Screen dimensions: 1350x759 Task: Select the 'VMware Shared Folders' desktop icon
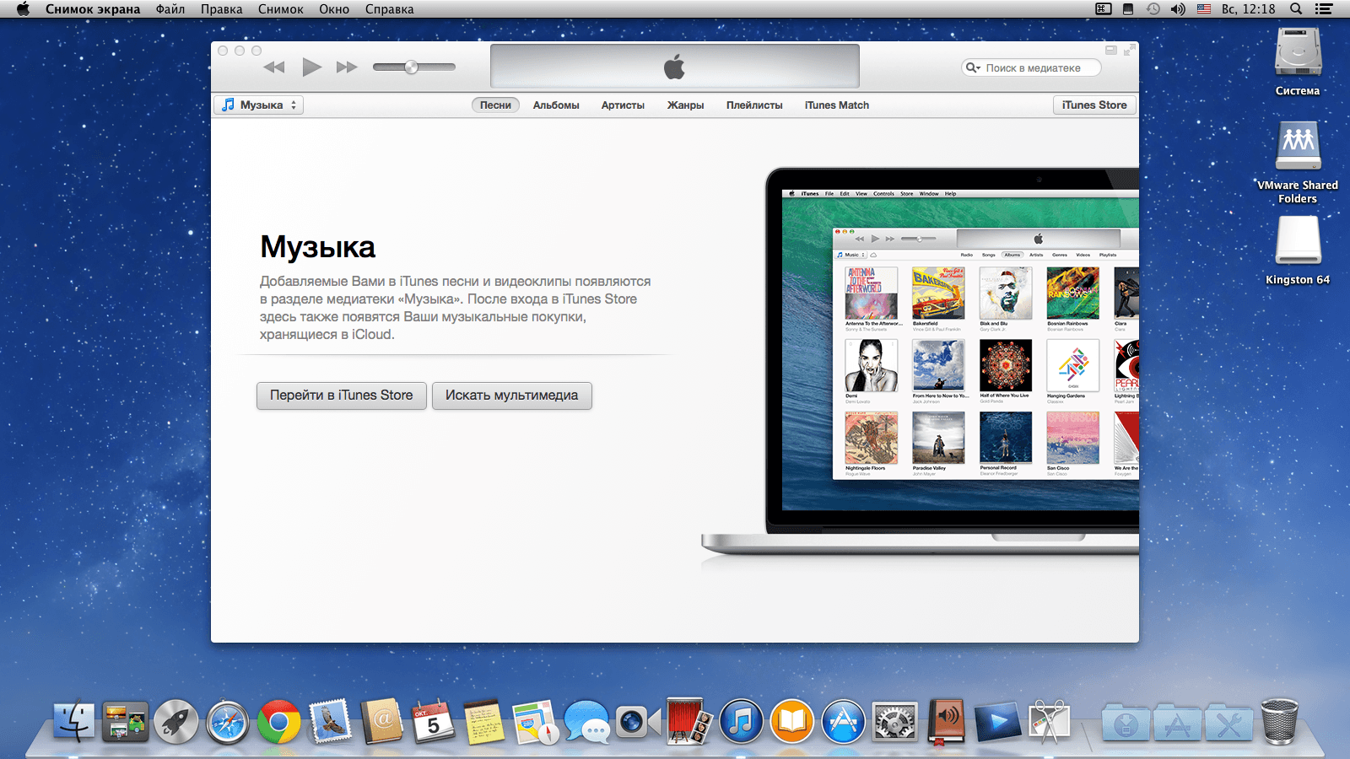(x=1298, y=163)
